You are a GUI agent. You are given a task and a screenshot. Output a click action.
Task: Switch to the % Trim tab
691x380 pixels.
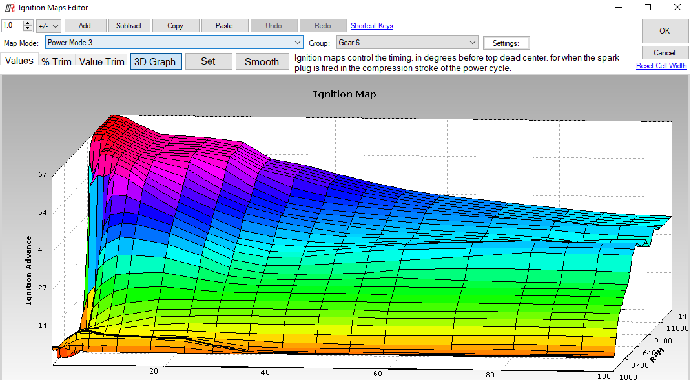click(56, 62)
